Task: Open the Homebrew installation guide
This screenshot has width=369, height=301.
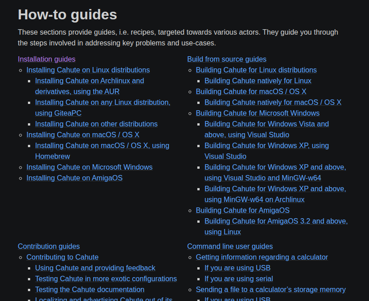Action: coord(102,151)
